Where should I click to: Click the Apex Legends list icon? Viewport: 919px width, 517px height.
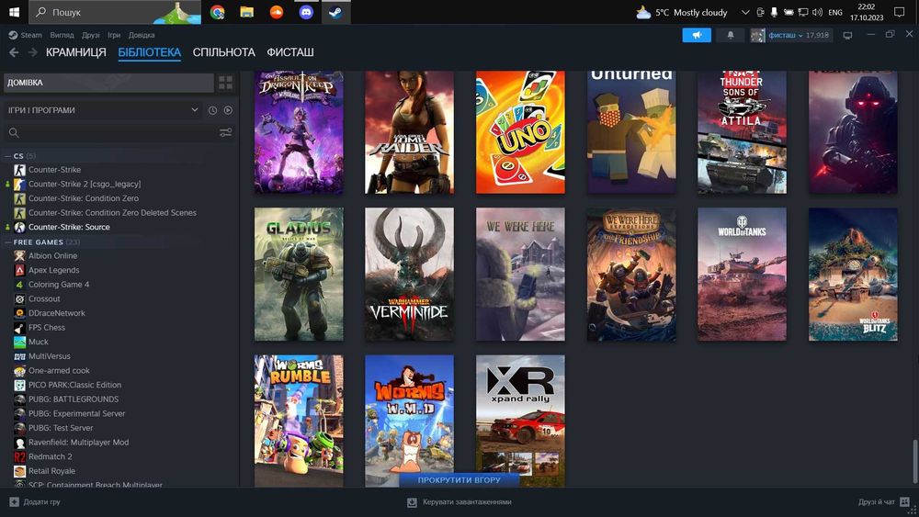click(19, 270)
